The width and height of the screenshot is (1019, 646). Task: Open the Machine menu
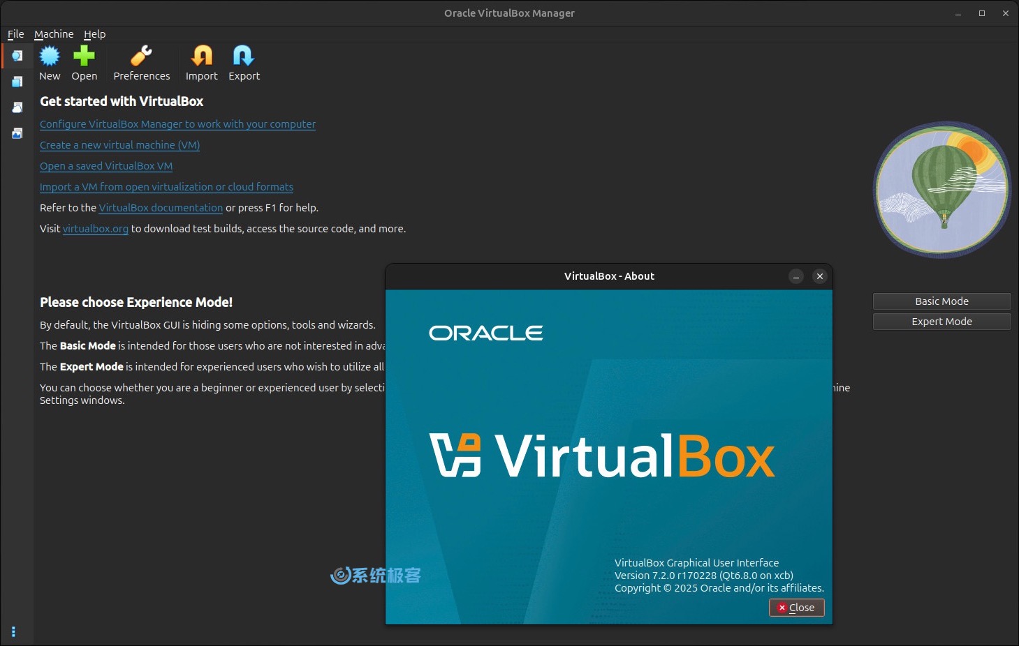pyautogui.click(x=54, y=34)
